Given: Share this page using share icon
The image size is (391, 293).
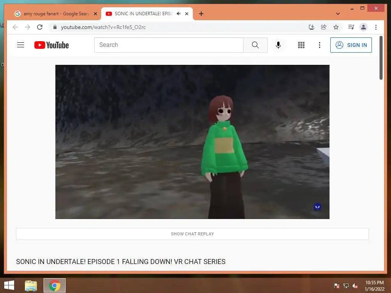Looking at the screenshot, I should point(324,27).
